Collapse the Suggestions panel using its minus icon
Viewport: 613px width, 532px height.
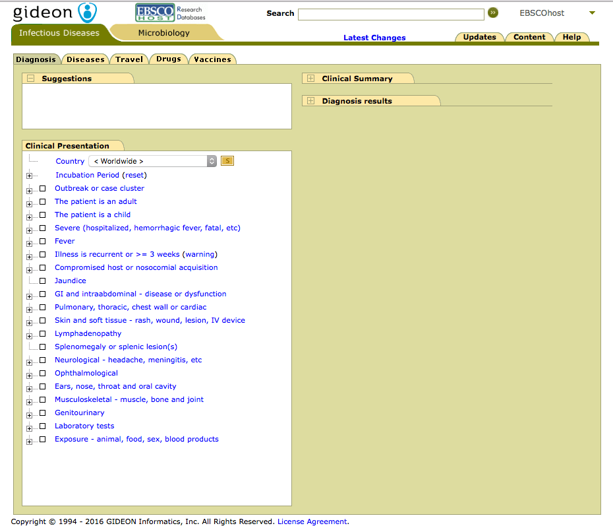[x=30, y=78]
